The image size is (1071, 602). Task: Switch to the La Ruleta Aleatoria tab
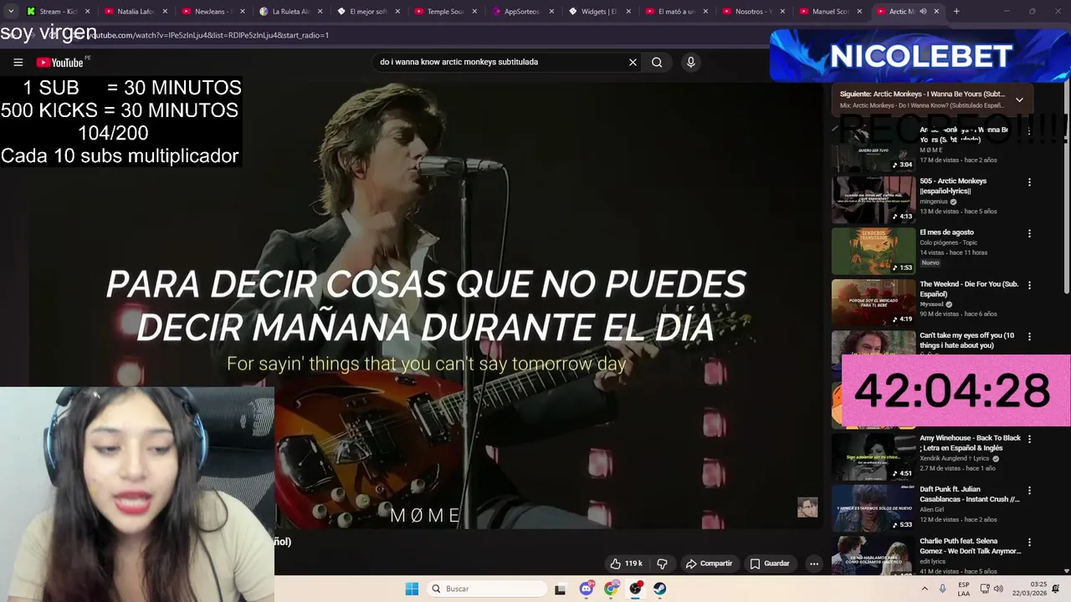[x=289, y=12]
